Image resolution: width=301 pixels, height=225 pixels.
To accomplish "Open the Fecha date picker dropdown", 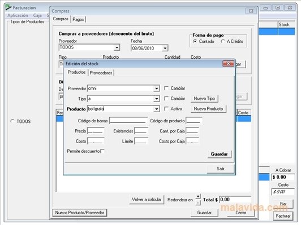I will click(165, 48).
